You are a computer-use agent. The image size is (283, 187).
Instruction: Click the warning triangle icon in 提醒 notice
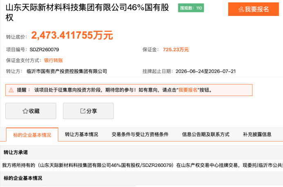coord(11,90)
